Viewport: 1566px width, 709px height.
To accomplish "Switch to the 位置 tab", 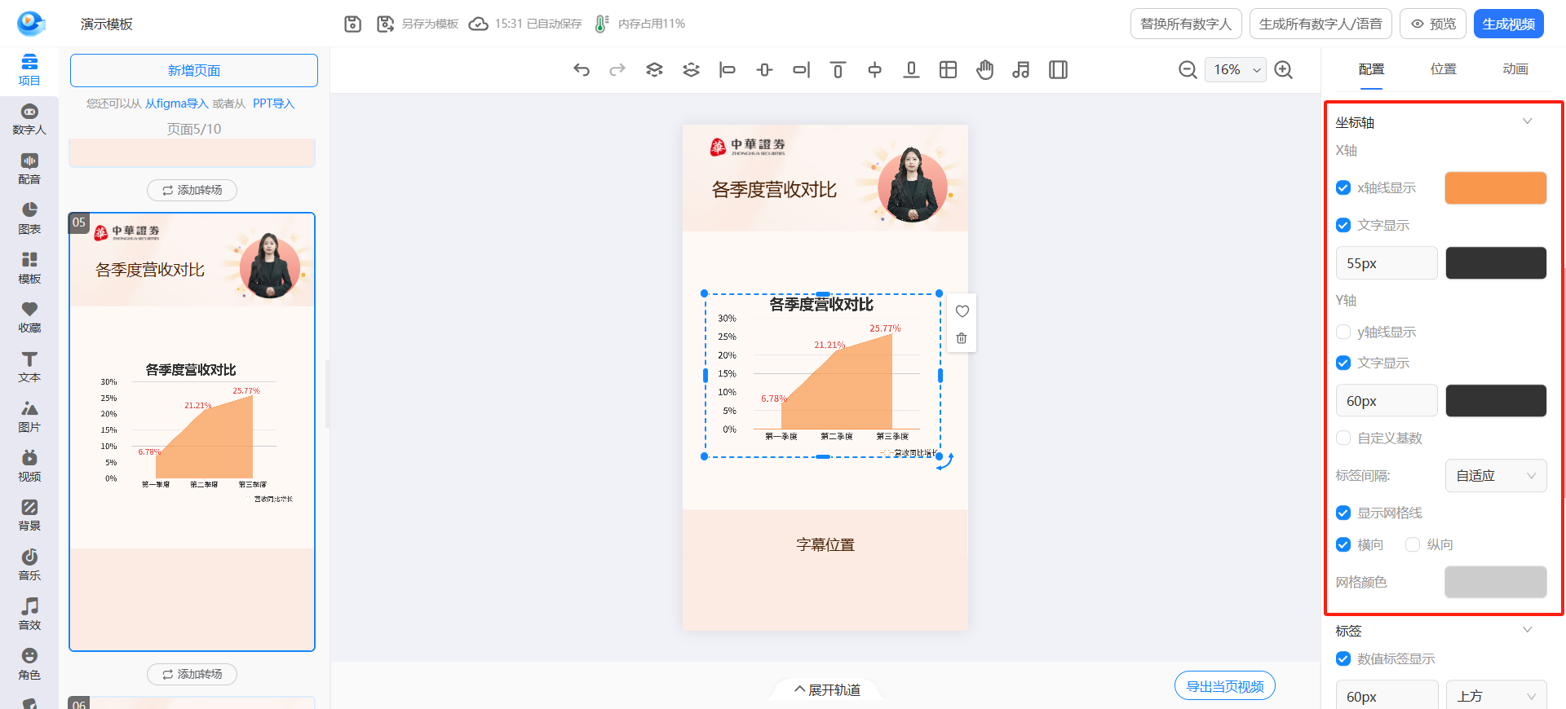I will click(x=1443, y=69).
